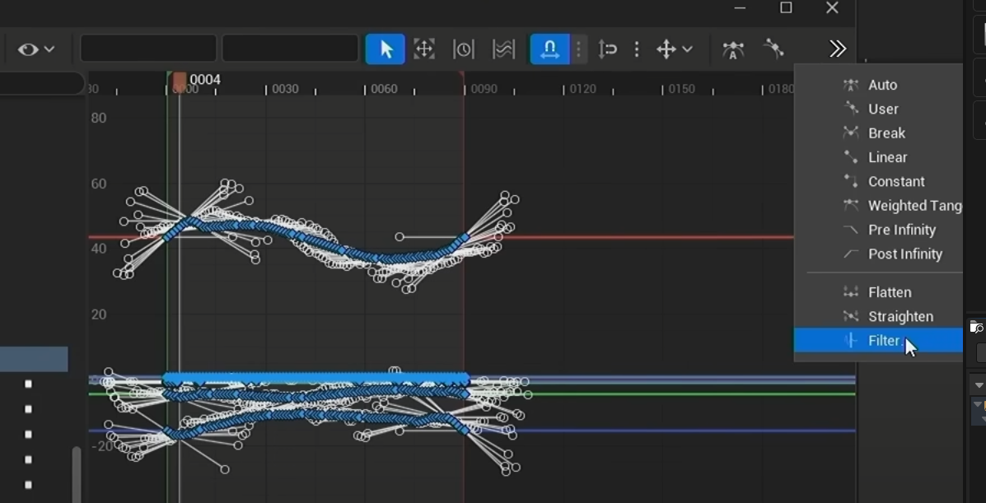Select the highlighted row in the curve list
986x503 pixels.
tap(34, 359)
